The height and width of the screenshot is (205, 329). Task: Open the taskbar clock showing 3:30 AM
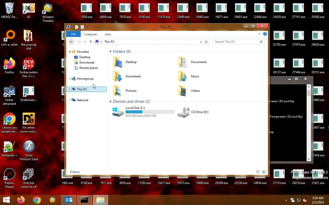pos(318,200)
